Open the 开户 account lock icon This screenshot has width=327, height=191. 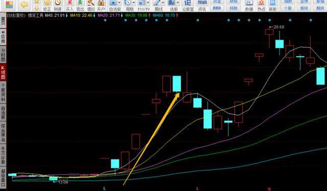tap(101, 6)
